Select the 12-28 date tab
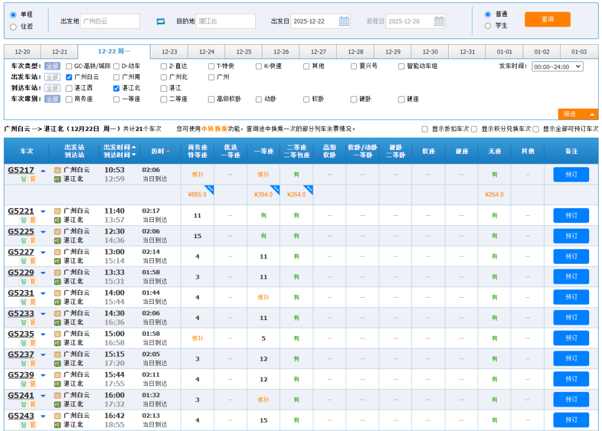Viewport: 602px width, 431px height. tap(356, 52)
